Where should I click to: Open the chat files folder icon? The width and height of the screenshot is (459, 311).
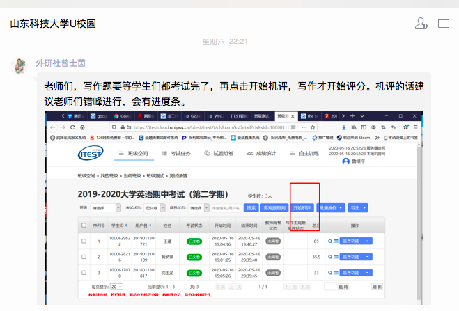(443, 24)
